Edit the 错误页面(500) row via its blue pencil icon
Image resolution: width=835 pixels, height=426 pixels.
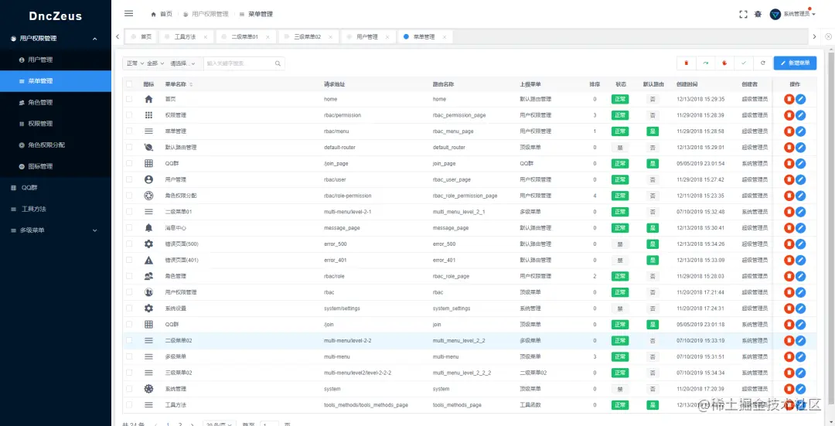800,244
